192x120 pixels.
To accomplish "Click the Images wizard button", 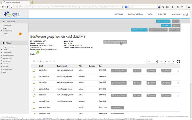I will (176, 26).
